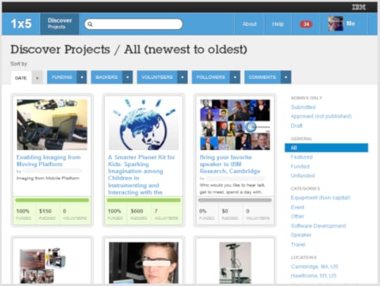Toggle the Date sort direction arrow
This screenshot has height=286, width=380.
tap(37, 78)
